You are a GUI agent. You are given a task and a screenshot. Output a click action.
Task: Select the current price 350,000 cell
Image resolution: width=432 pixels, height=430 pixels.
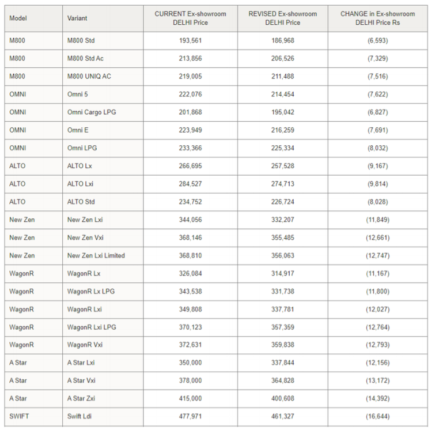[191, 363]
